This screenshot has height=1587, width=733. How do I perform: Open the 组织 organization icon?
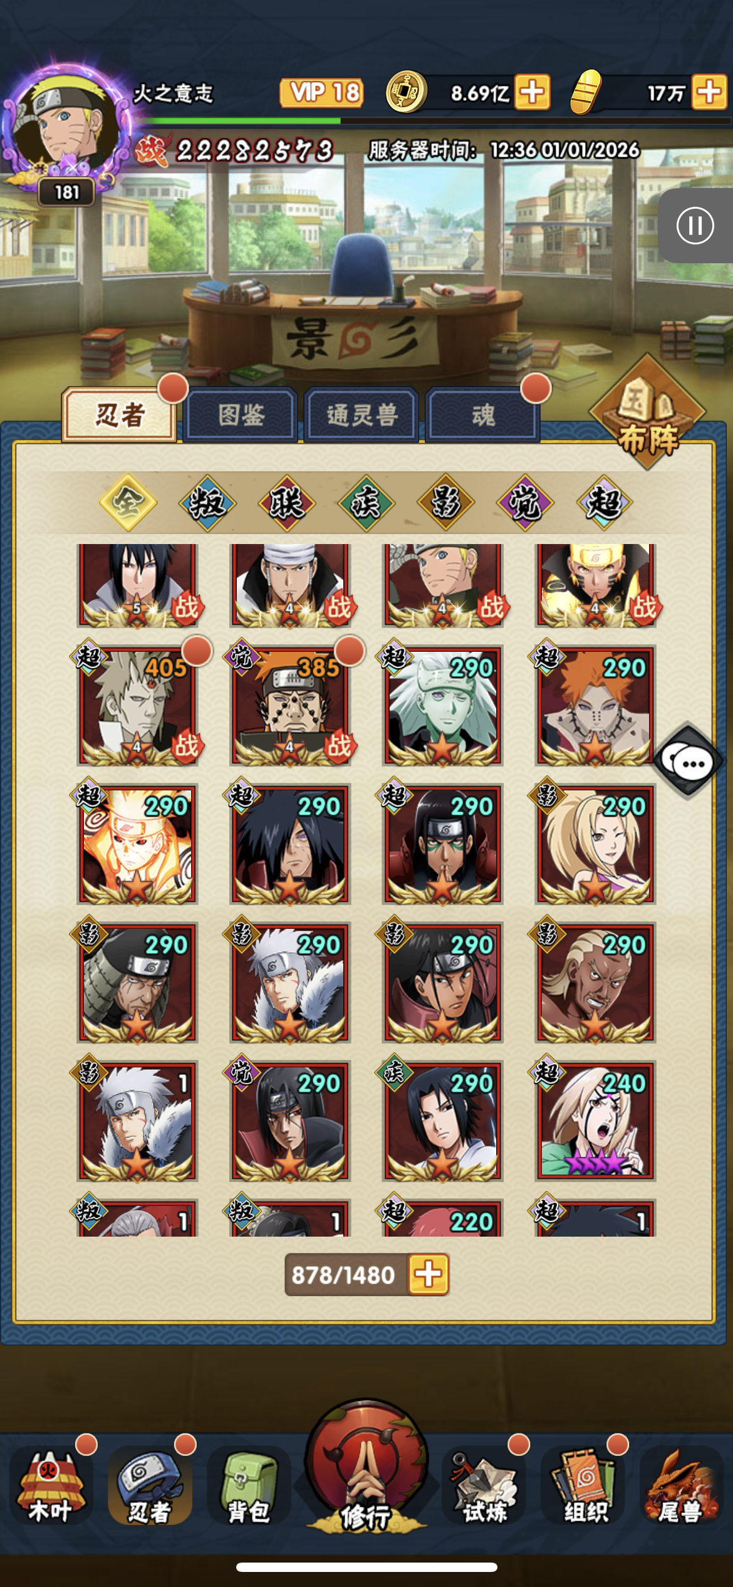[x=584, y=1487]
